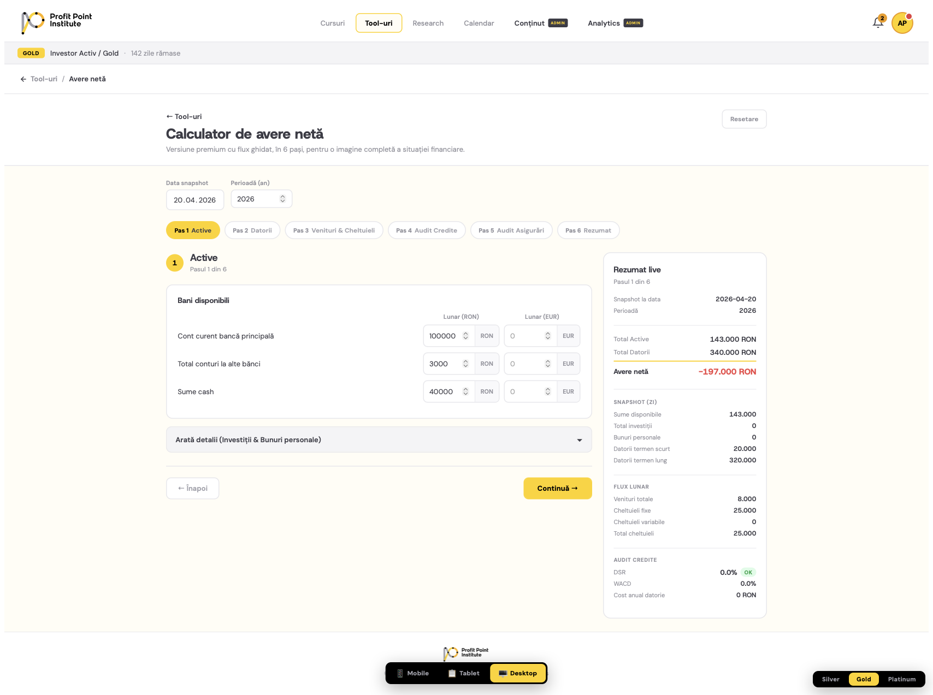Open the Tool-uri nav tab

point(379,23)
